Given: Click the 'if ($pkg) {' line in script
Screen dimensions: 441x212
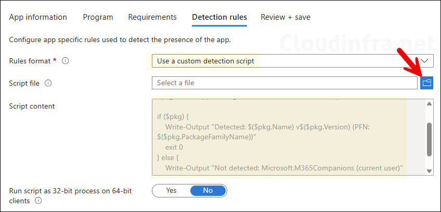Looking at the screenshot, I should [175, 116].
